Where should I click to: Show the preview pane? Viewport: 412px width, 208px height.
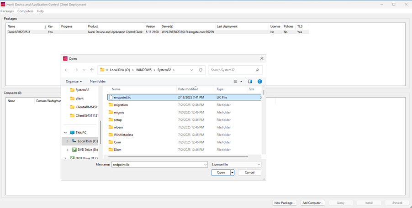click(x=250, y=82)
